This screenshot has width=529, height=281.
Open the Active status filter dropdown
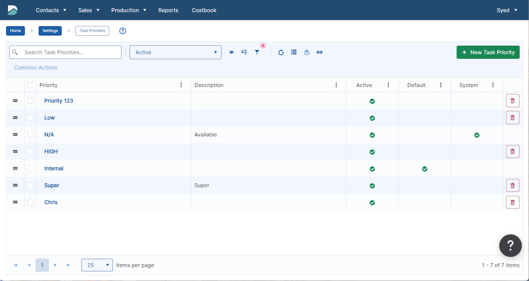[175, 52]
